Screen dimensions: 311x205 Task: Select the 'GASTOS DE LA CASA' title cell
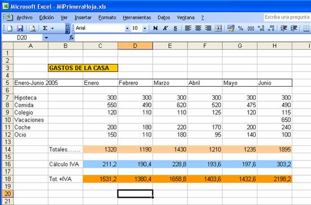[83, 68]
